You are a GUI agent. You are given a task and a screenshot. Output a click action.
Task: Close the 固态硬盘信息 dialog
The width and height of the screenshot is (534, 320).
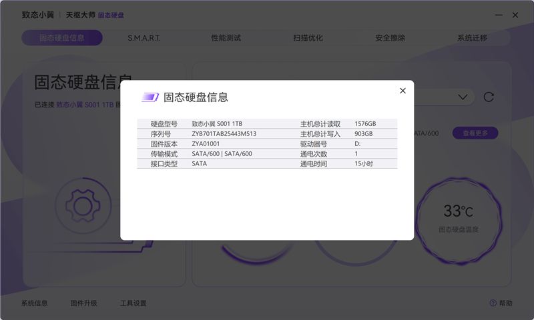click(x=403, y=91)
